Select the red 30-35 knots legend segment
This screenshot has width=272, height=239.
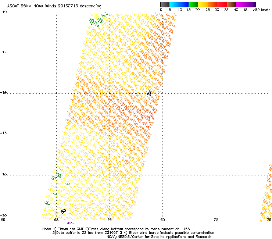pos(222,4)
